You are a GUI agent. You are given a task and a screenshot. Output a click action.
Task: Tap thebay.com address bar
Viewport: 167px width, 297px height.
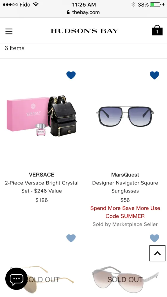point(83,12)
